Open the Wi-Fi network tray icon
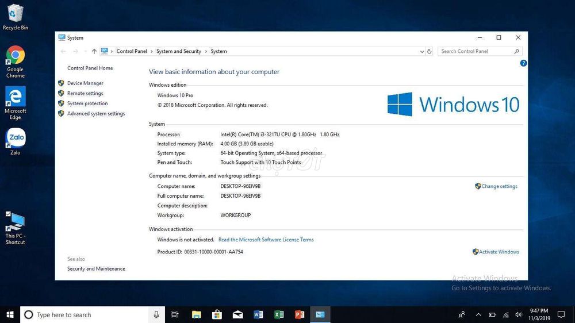This screenshot has width=575, height=323. [505, 314]
